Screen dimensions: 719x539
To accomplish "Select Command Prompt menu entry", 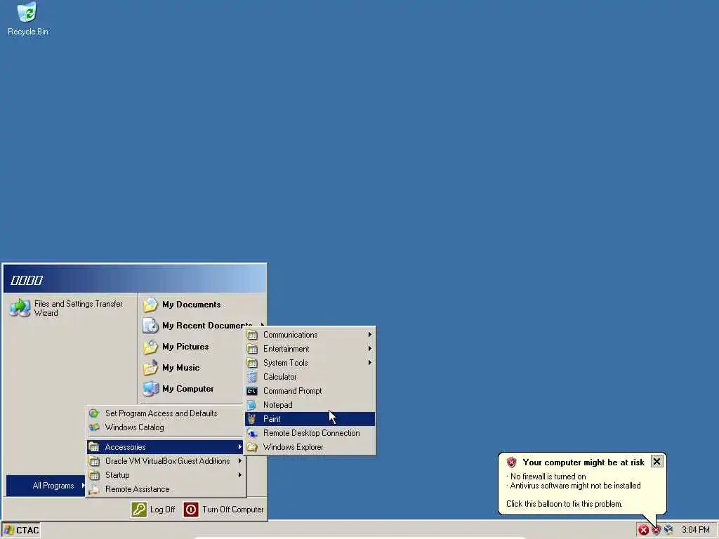I will click(x=310, y=391).
